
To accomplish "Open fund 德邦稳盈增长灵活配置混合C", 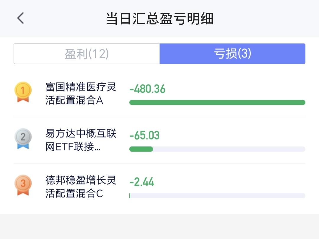I will coord(81,187).
